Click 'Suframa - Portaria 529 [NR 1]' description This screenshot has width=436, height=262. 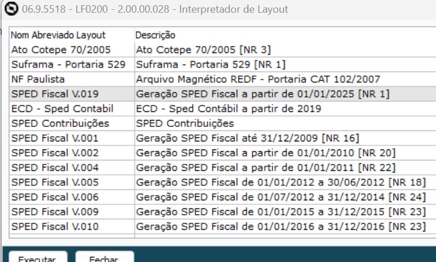click(x=285, y=65)
